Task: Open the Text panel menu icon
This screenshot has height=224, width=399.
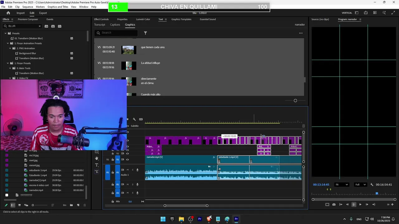Action: [x=166, y=19]
